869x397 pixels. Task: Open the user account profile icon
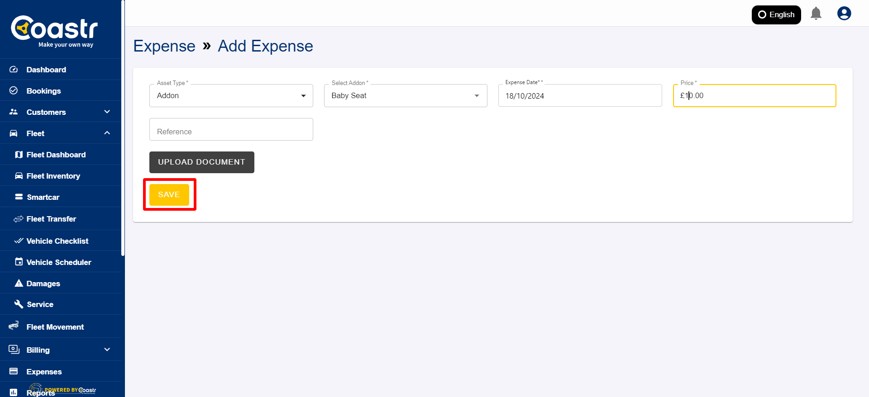pyautogui.click(x=844, y=14)
